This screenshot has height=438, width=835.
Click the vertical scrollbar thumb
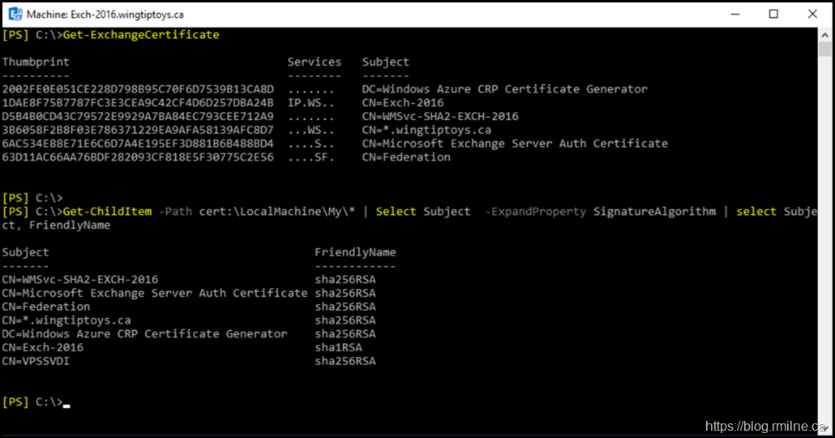point(824,49)
